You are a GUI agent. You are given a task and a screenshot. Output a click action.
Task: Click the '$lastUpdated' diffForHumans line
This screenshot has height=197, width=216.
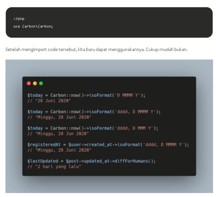coord(92,161)
